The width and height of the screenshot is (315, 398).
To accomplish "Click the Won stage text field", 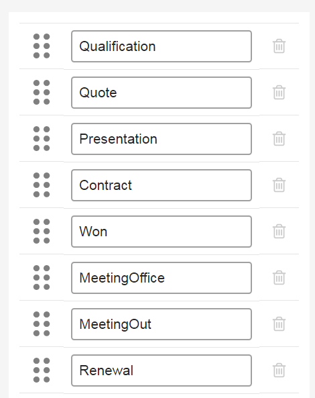I will pos(162,232).
